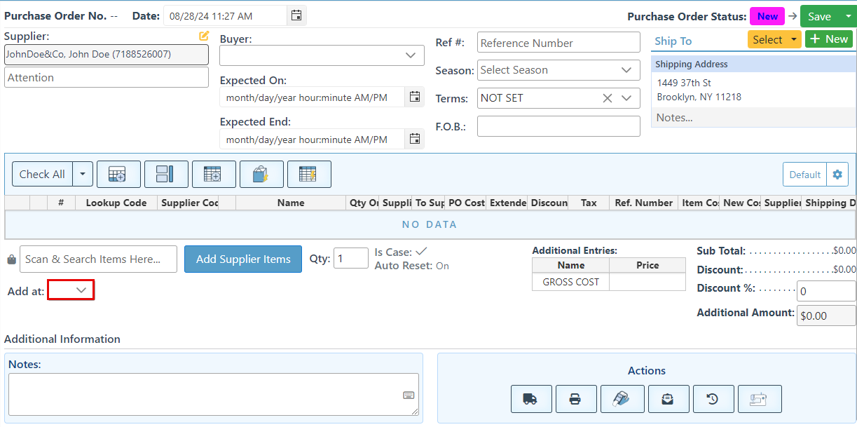The height and width of the screenshot is (427, 857).
Task: Toggle the Is Case checkmark
Action: tap(421, 251)
